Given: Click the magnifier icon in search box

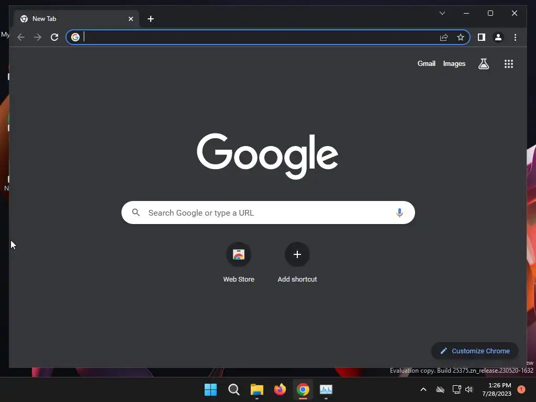Looking at the screenshot, I should point(136,213).
